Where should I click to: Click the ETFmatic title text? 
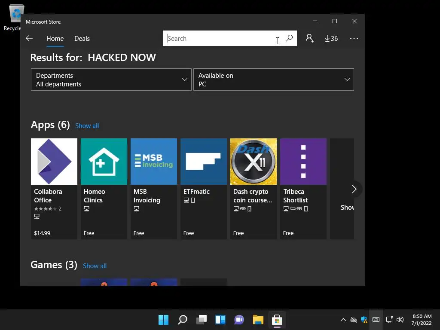click(196, 191)
